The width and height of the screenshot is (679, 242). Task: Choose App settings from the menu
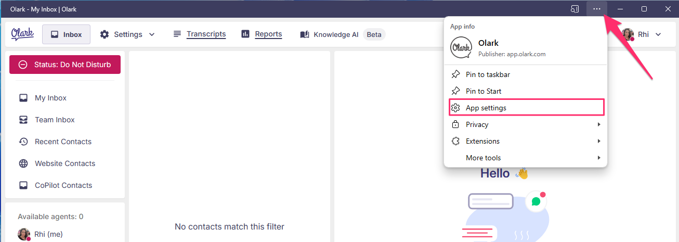tap(526, 108)
